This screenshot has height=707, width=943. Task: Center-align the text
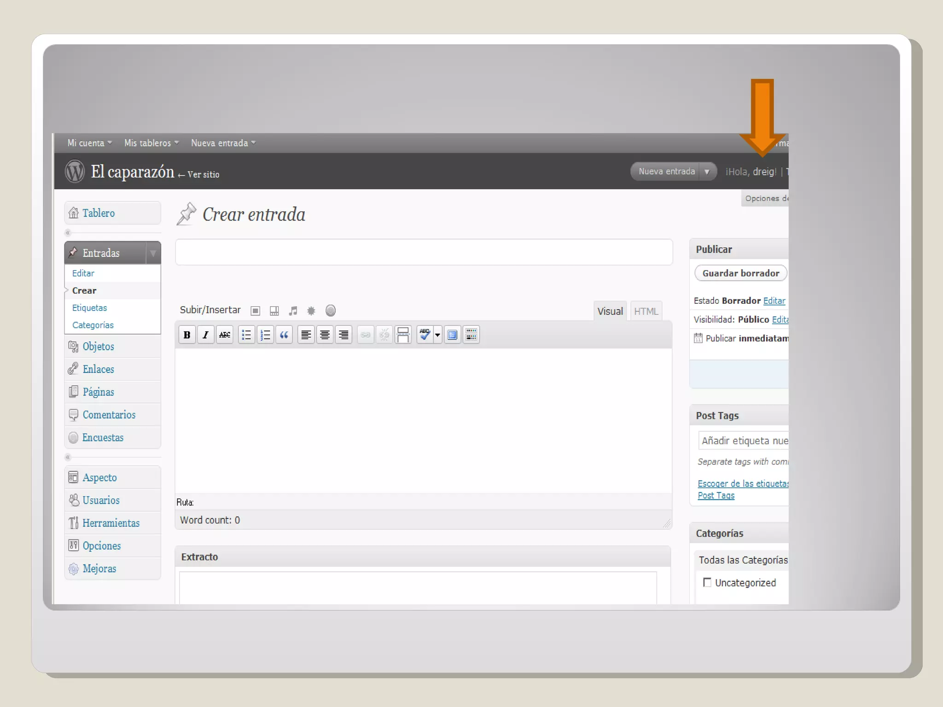(325, 335)
